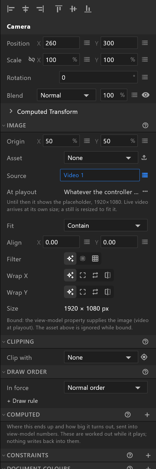Align left edges icon
Viewport: 156px width, 469px height.
tap(11, 9)
